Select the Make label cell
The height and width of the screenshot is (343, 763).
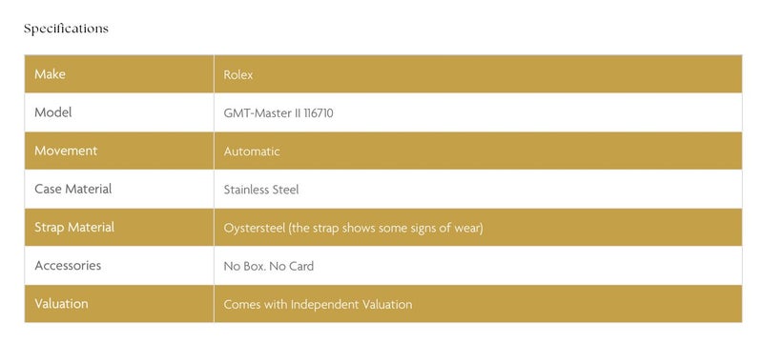click(119, 74)
